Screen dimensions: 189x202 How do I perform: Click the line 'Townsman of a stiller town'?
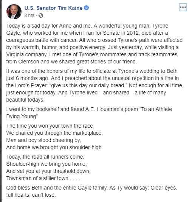click(37, 179)
